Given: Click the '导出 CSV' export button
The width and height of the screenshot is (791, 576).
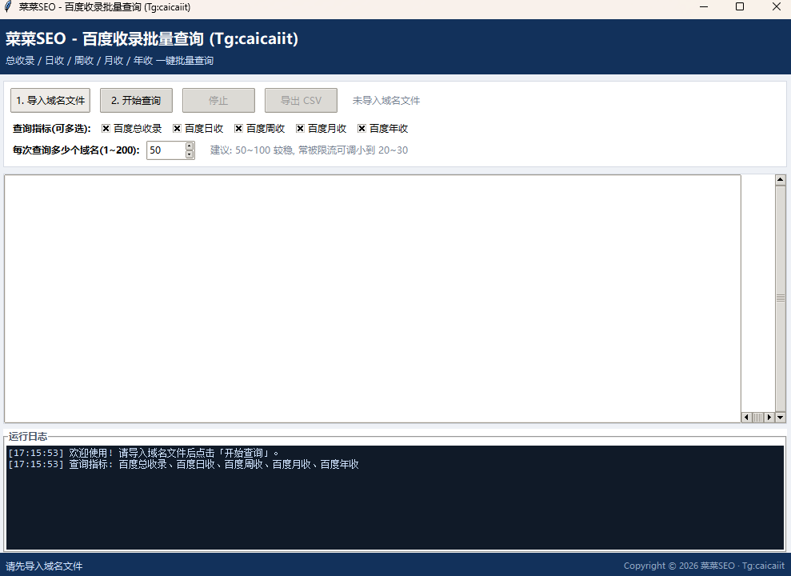Looking at the screenshot, I should click(302, 100).
